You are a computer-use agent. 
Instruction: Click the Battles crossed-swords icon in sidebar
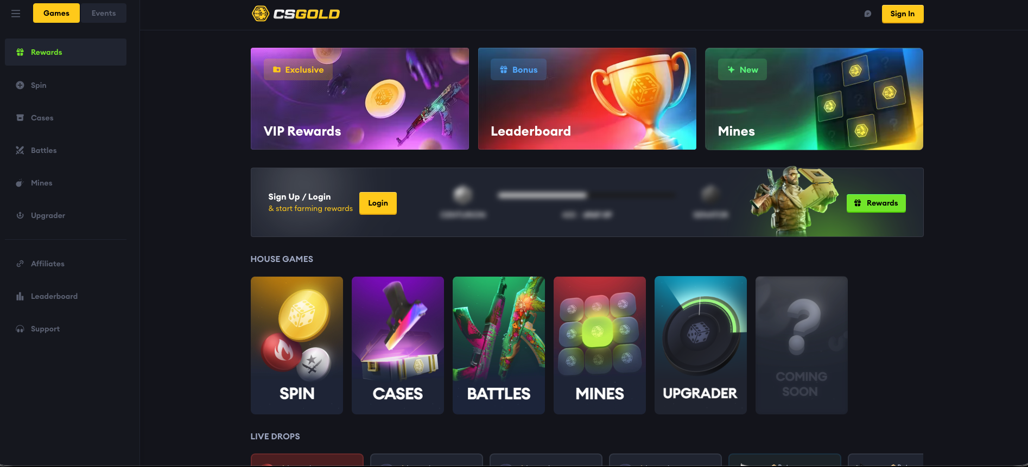pyautogui.click(x=20, y=150)
